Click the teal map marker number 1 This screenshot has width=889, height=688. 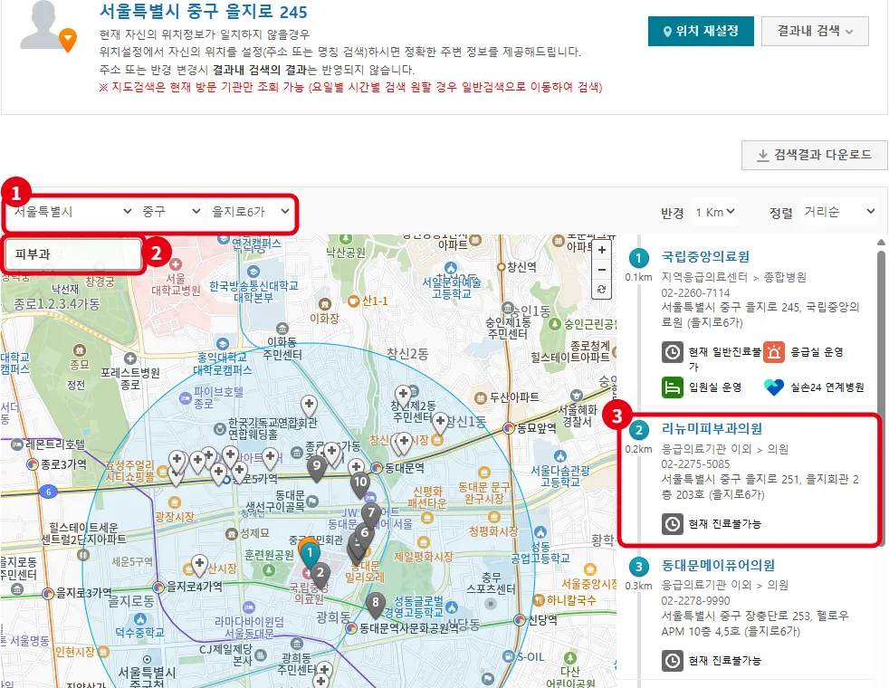pyautogui.click(x=310, y=554)
